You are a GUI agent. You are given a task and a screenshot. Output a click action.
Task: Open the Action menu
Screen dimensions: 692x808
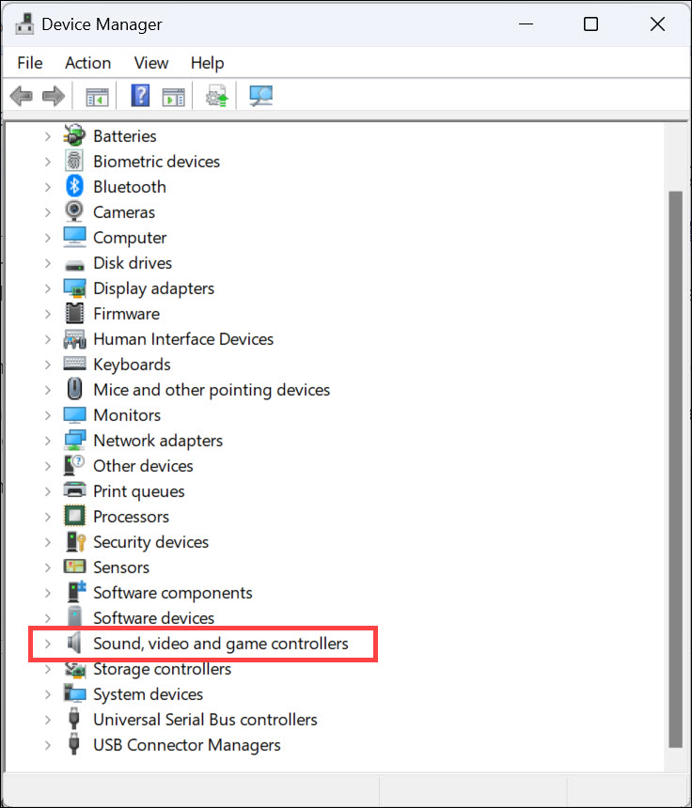(x=87, y=63)
